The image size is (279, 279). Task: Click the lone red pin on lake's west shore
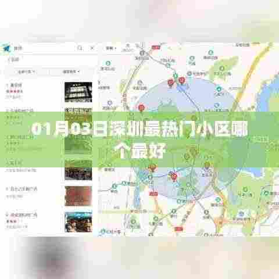141,108
